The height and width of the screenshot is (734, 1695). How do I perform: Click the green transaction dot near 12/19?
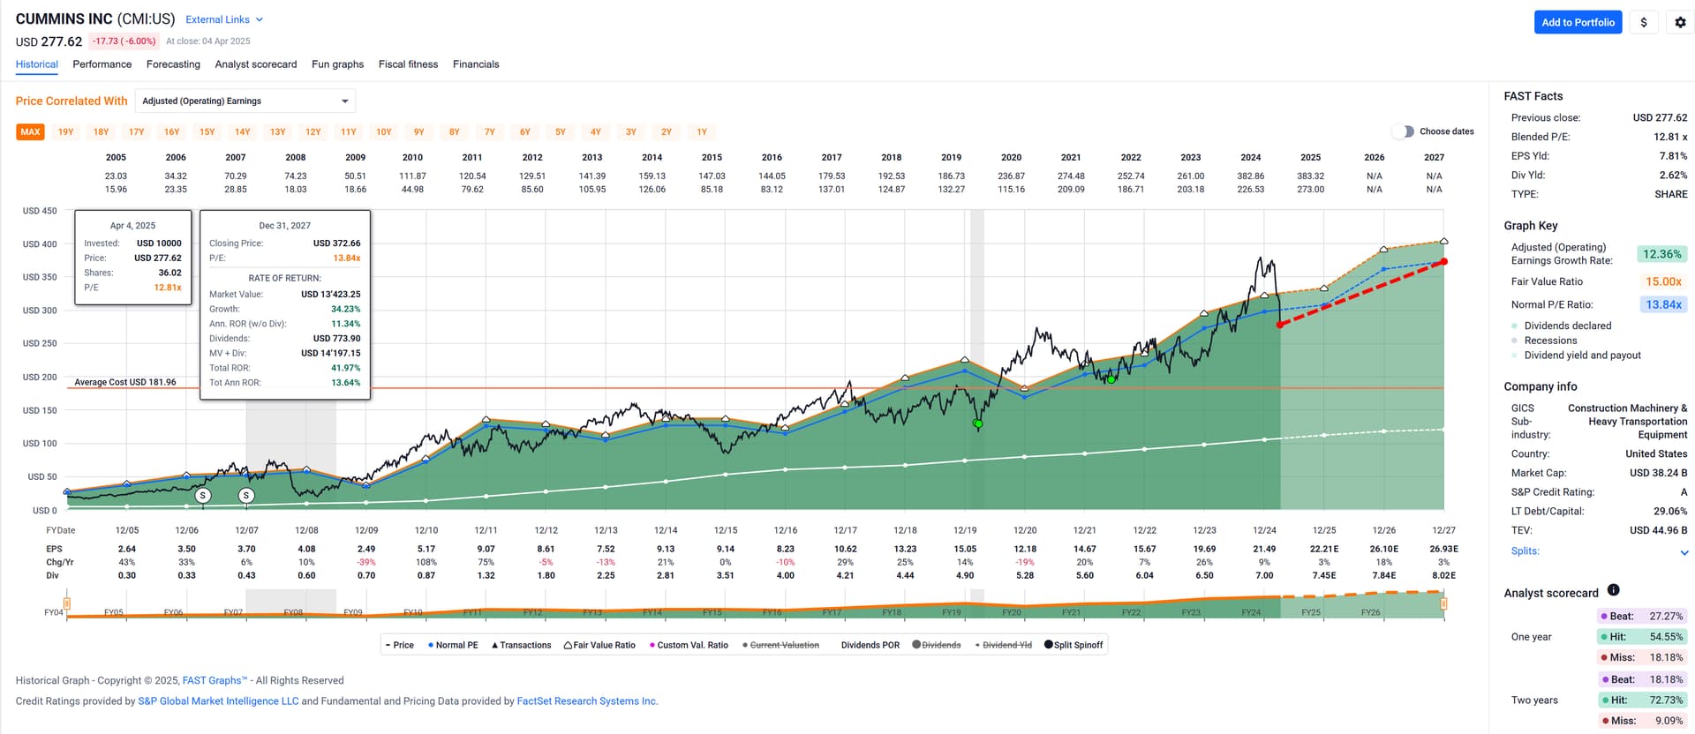pyautogui.click(x=977, y=424)
